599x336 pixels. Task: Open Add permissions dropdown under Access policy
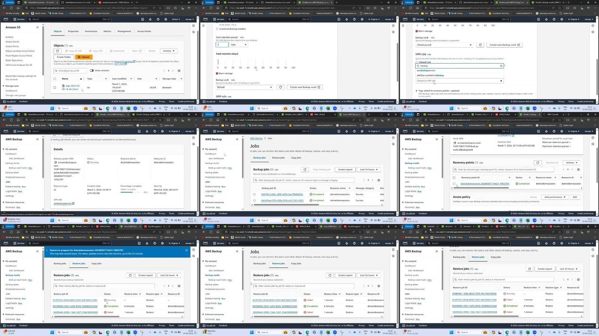click(555, 197)
